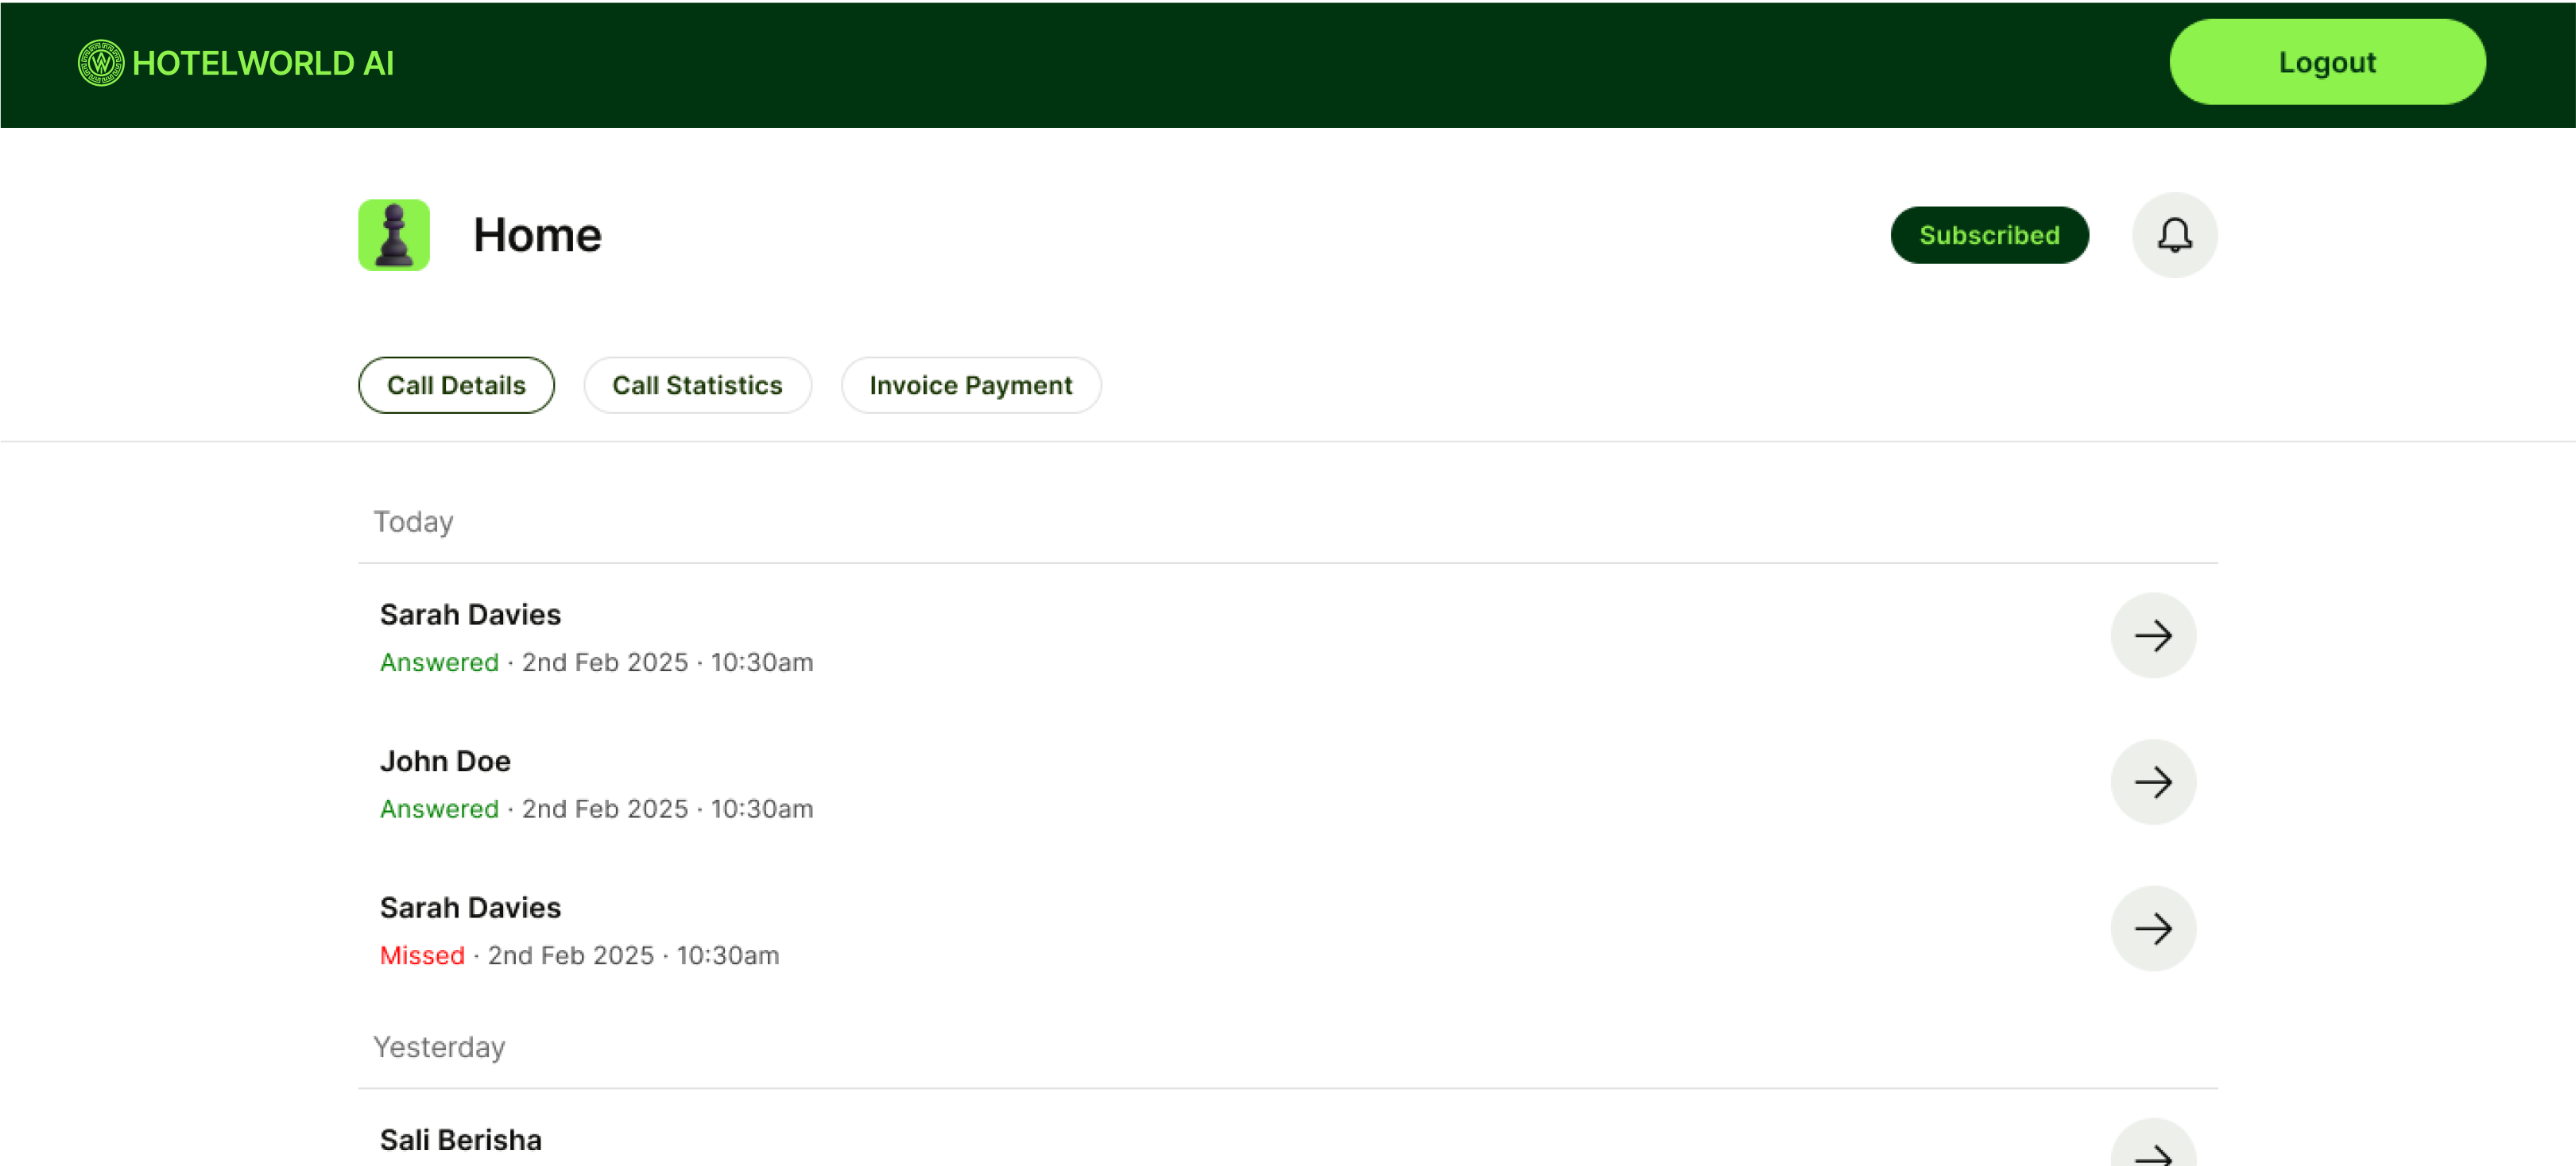Viewport: 2576px width, 1166px height.
Task: Open missed Sarah Davies call arrow
Action: click(2152, 929)
